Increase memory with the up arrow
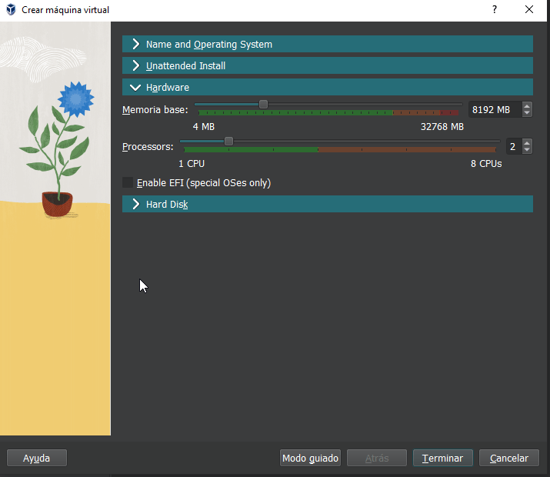 527,106
